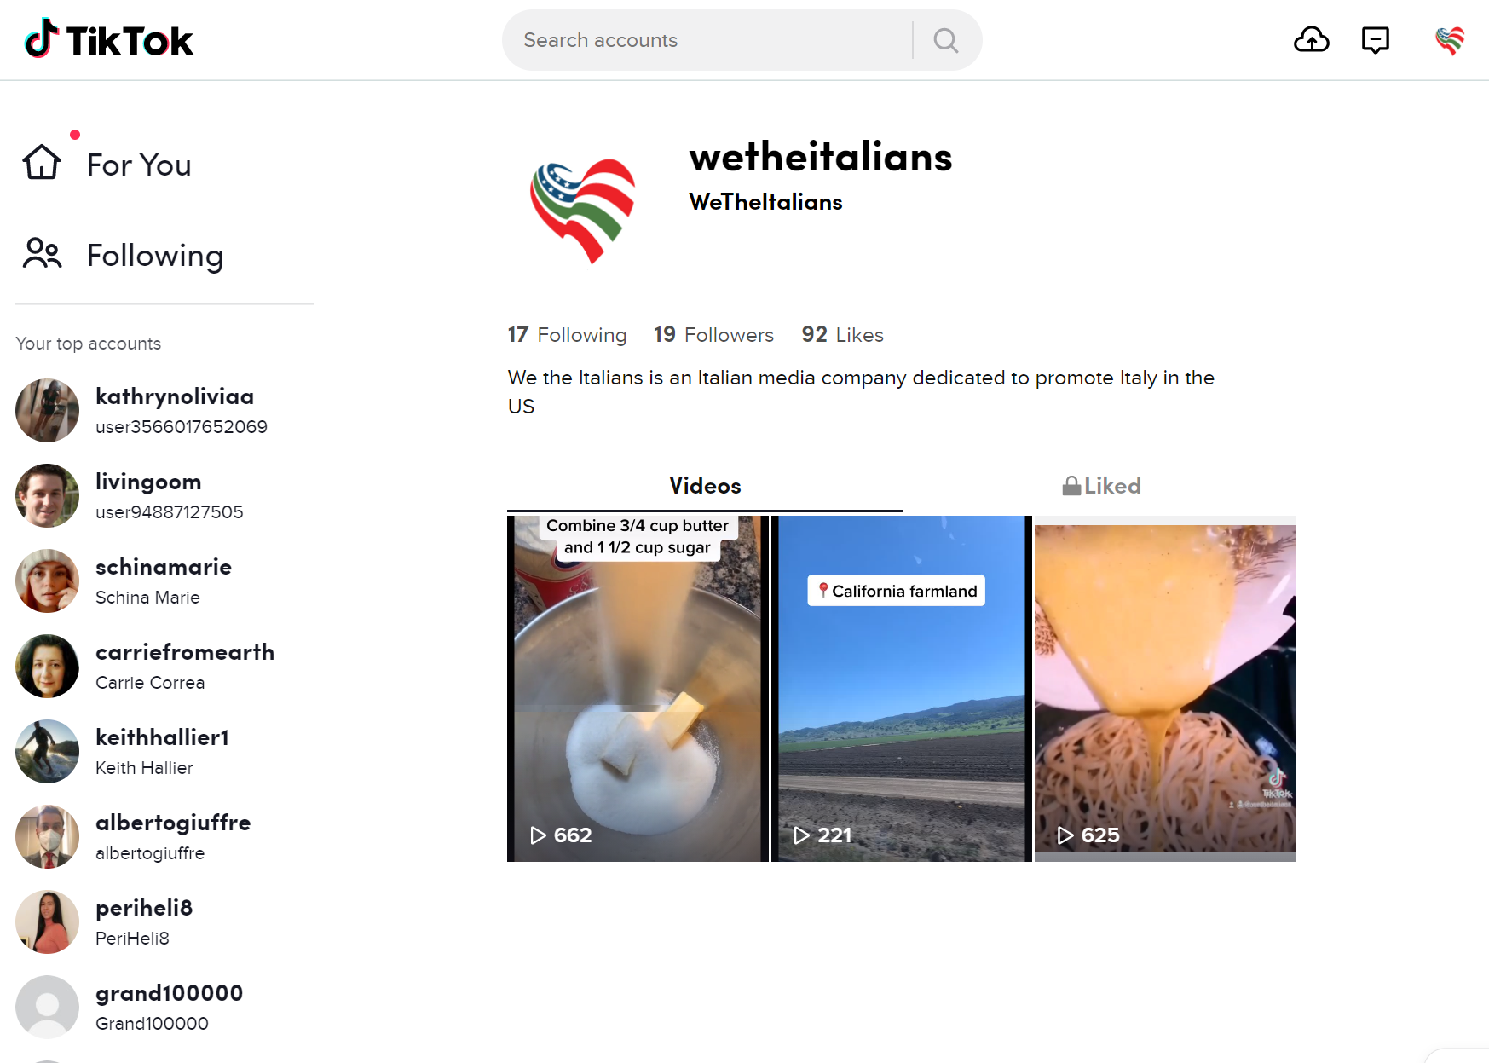This screenshot has height=1063, width=1489.
Task: Open 17 Following count
Action: [567, 335]
